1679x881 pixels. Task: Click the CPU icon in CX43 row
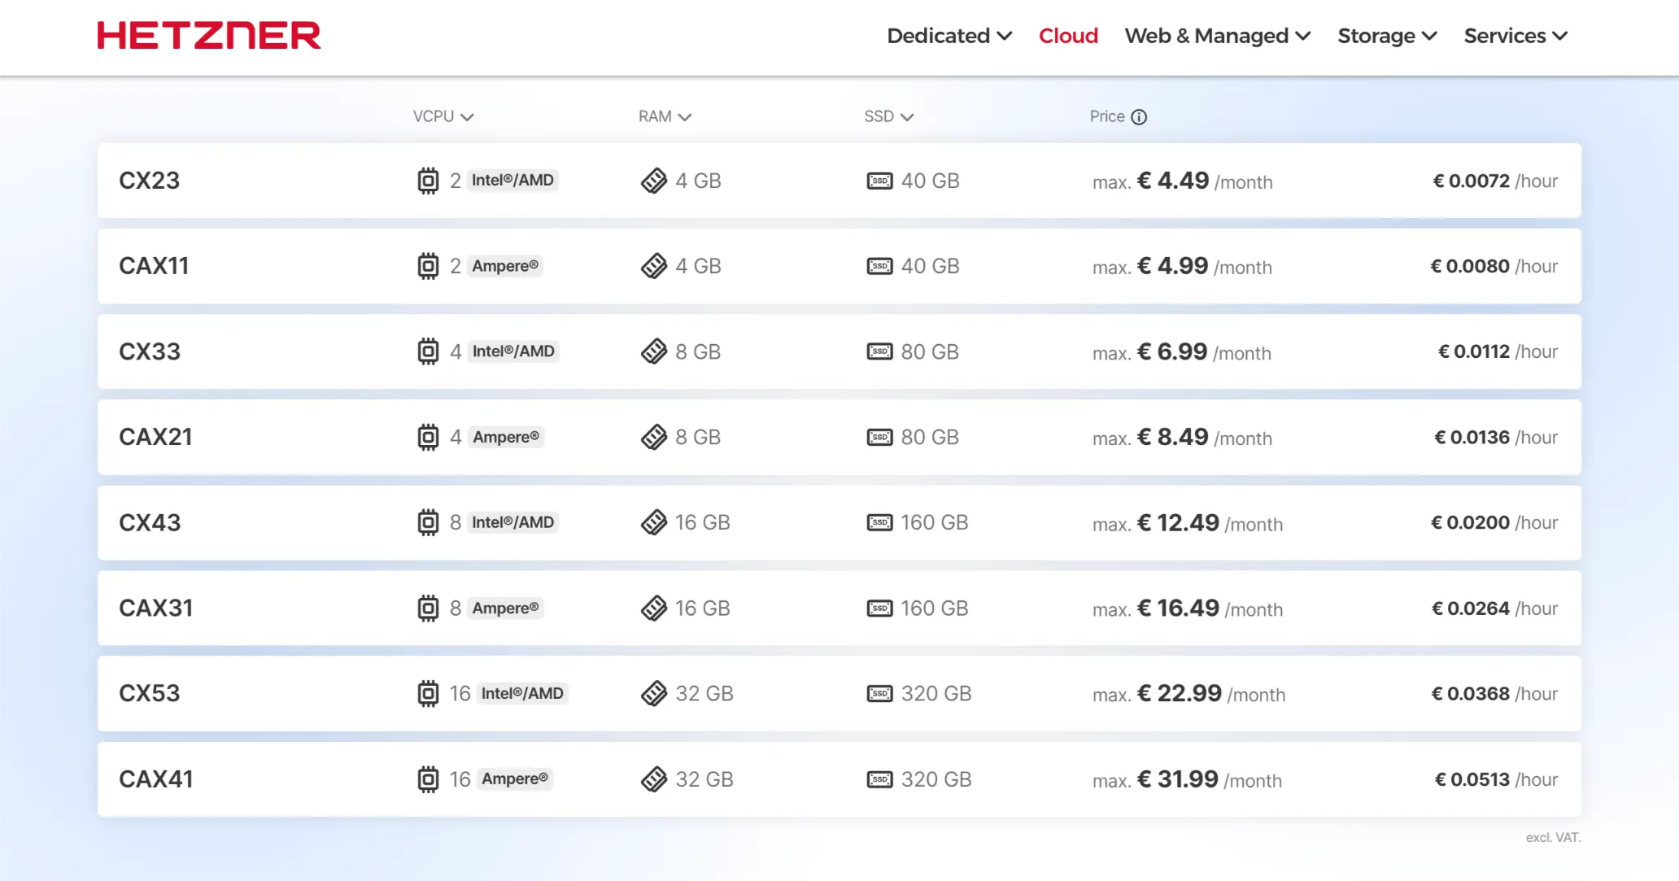[428, 522]
